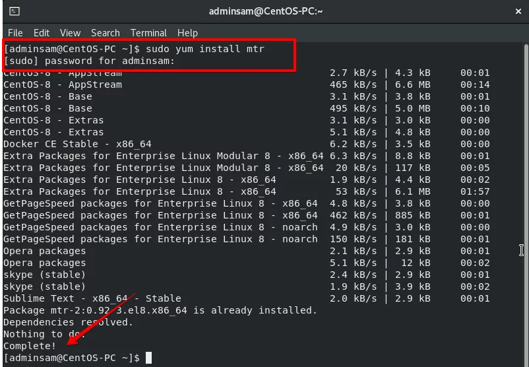Click the 'sudo yum install mtr' command text
This screenshot has height=367, width=529.
[205, 49]
